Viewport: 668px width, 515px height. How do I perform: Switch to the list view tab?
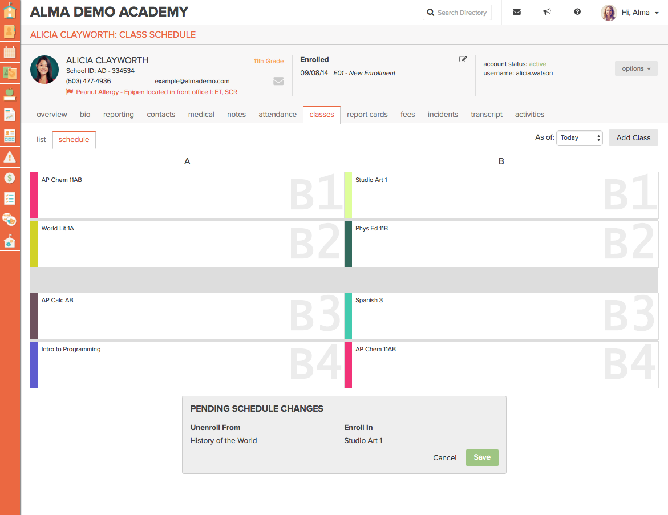(x=41, y=140)
